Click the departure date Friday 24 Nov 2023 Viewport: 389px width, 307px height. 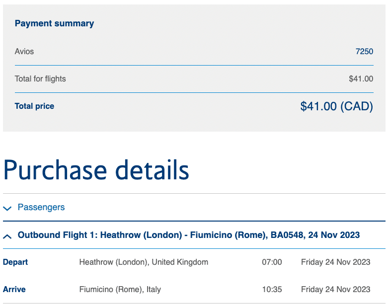335,262
